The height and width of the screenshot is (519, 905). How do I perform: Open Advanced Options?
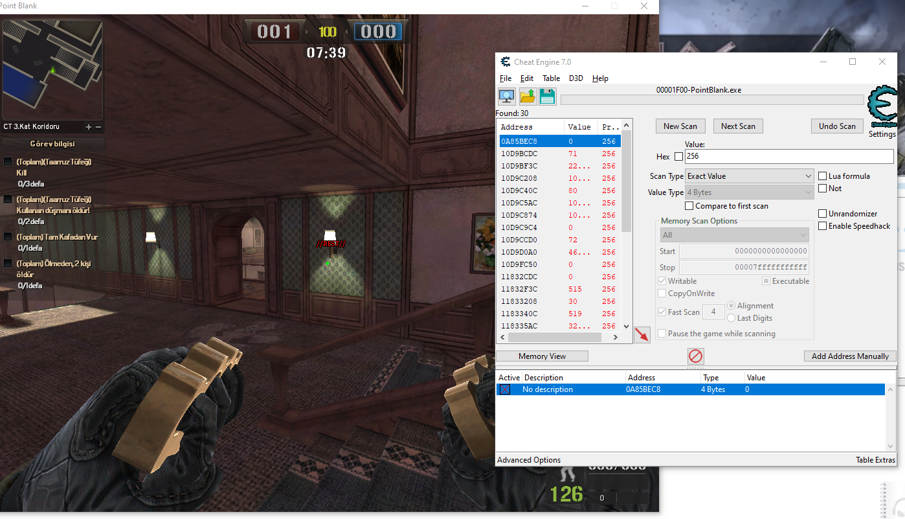click(529, 460)
